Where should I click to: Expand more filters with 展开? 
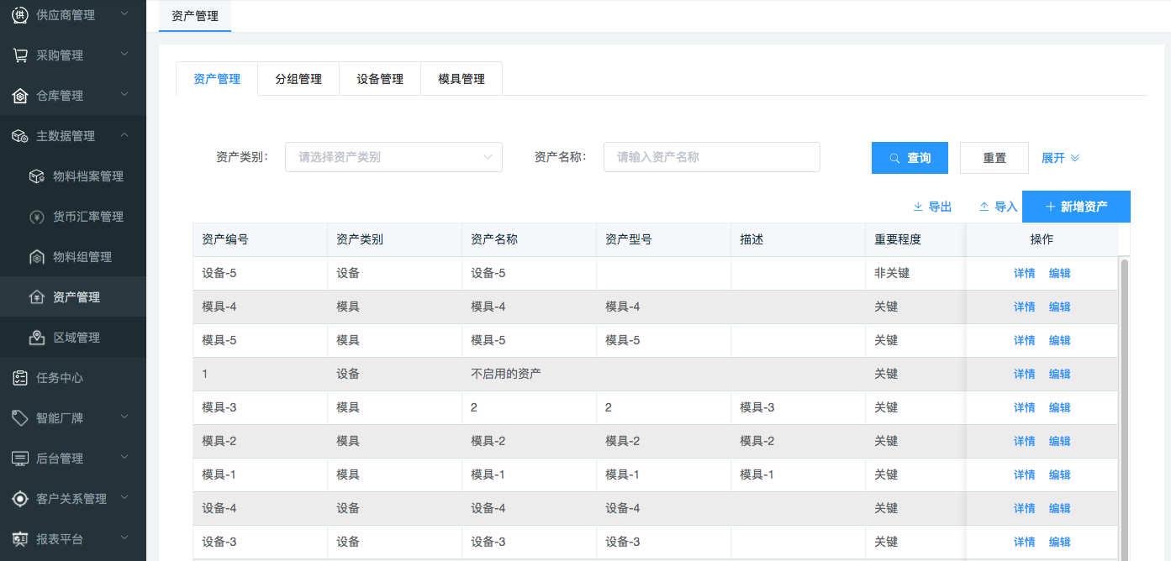(1060, 158)
